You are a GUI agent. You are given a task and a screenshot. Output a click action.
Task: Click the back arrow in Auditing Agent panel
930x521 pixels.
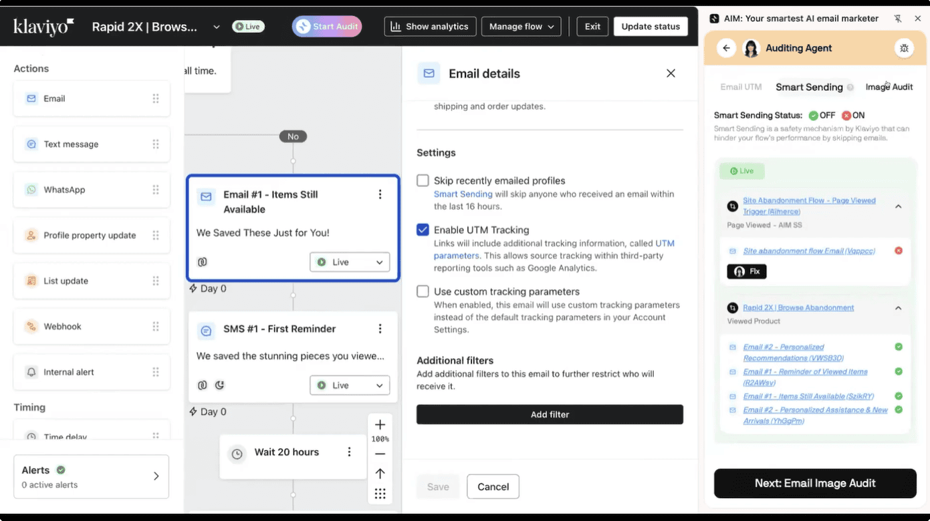coord(726,48)
